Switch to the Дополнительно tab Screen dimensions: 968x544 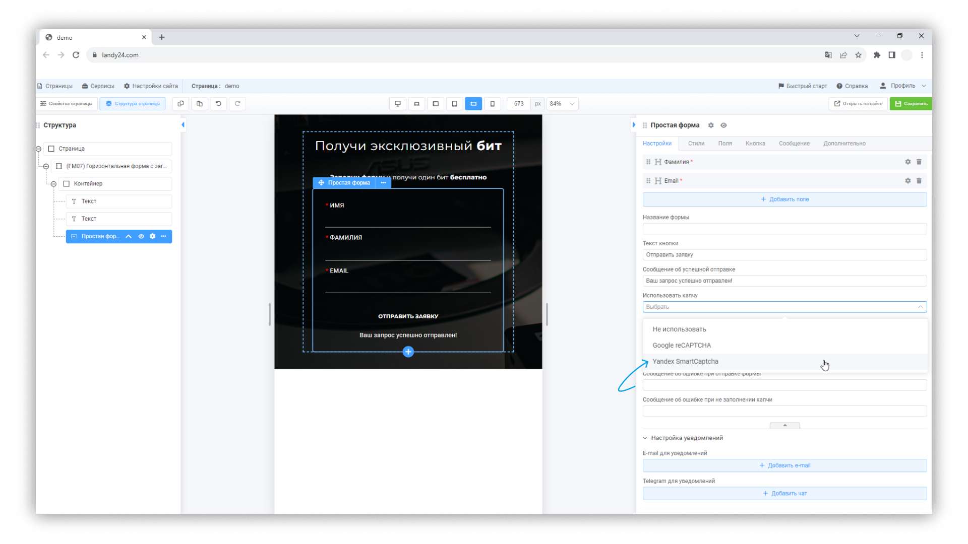pyautogui.click(x=844, y=144)
